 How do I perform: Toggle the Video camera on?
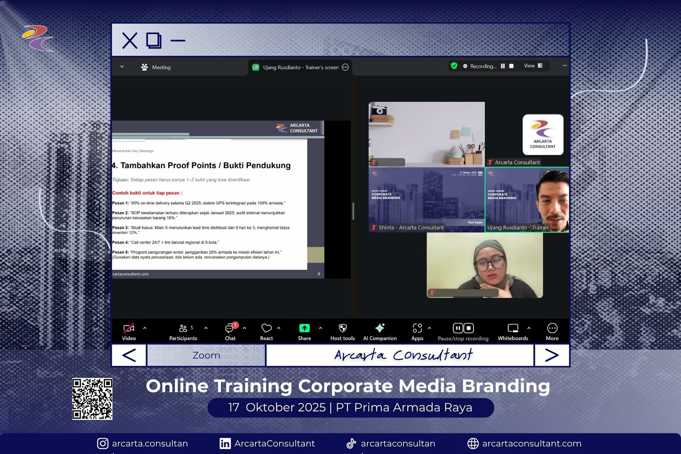point(129,332)
